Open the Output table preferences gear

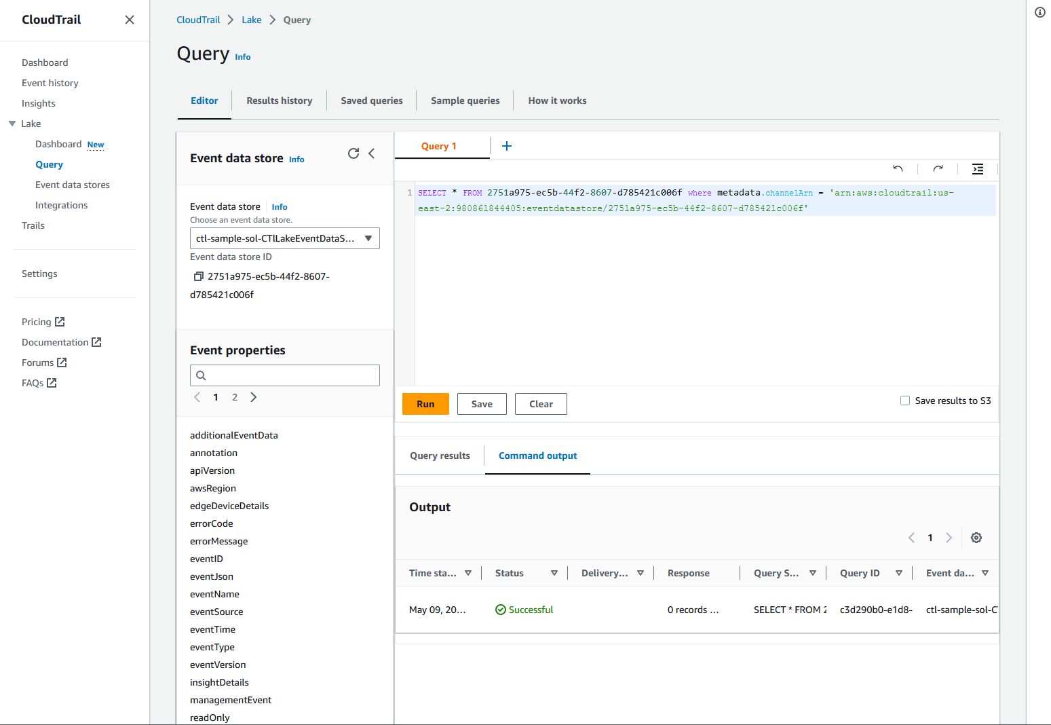(976, 538)
